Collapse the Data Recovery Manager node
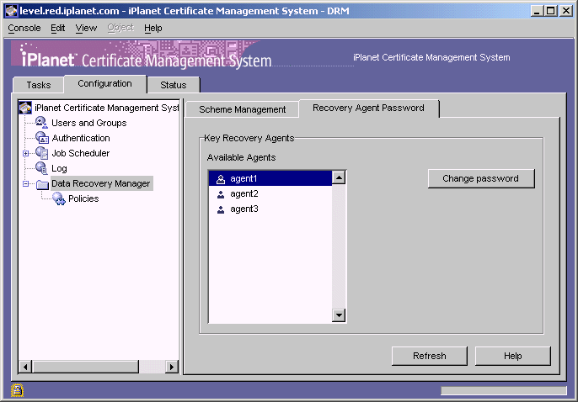Screen dimensions: 578x402 pos(25,183)
